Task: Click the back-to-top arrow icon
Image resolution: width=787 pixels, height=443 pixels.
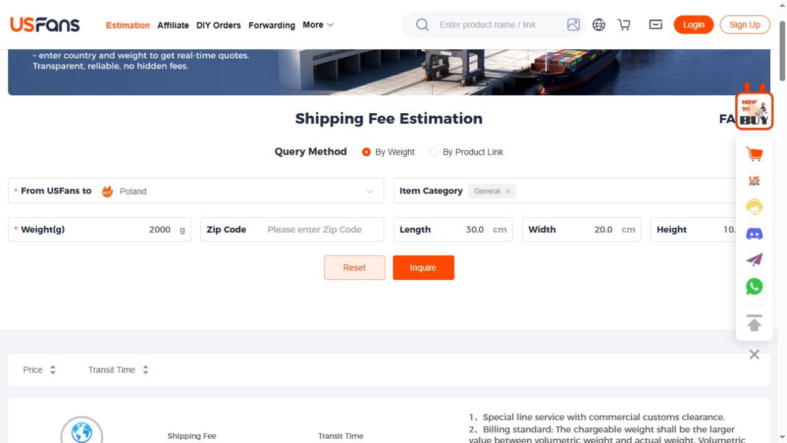Action: pos(754,323)
